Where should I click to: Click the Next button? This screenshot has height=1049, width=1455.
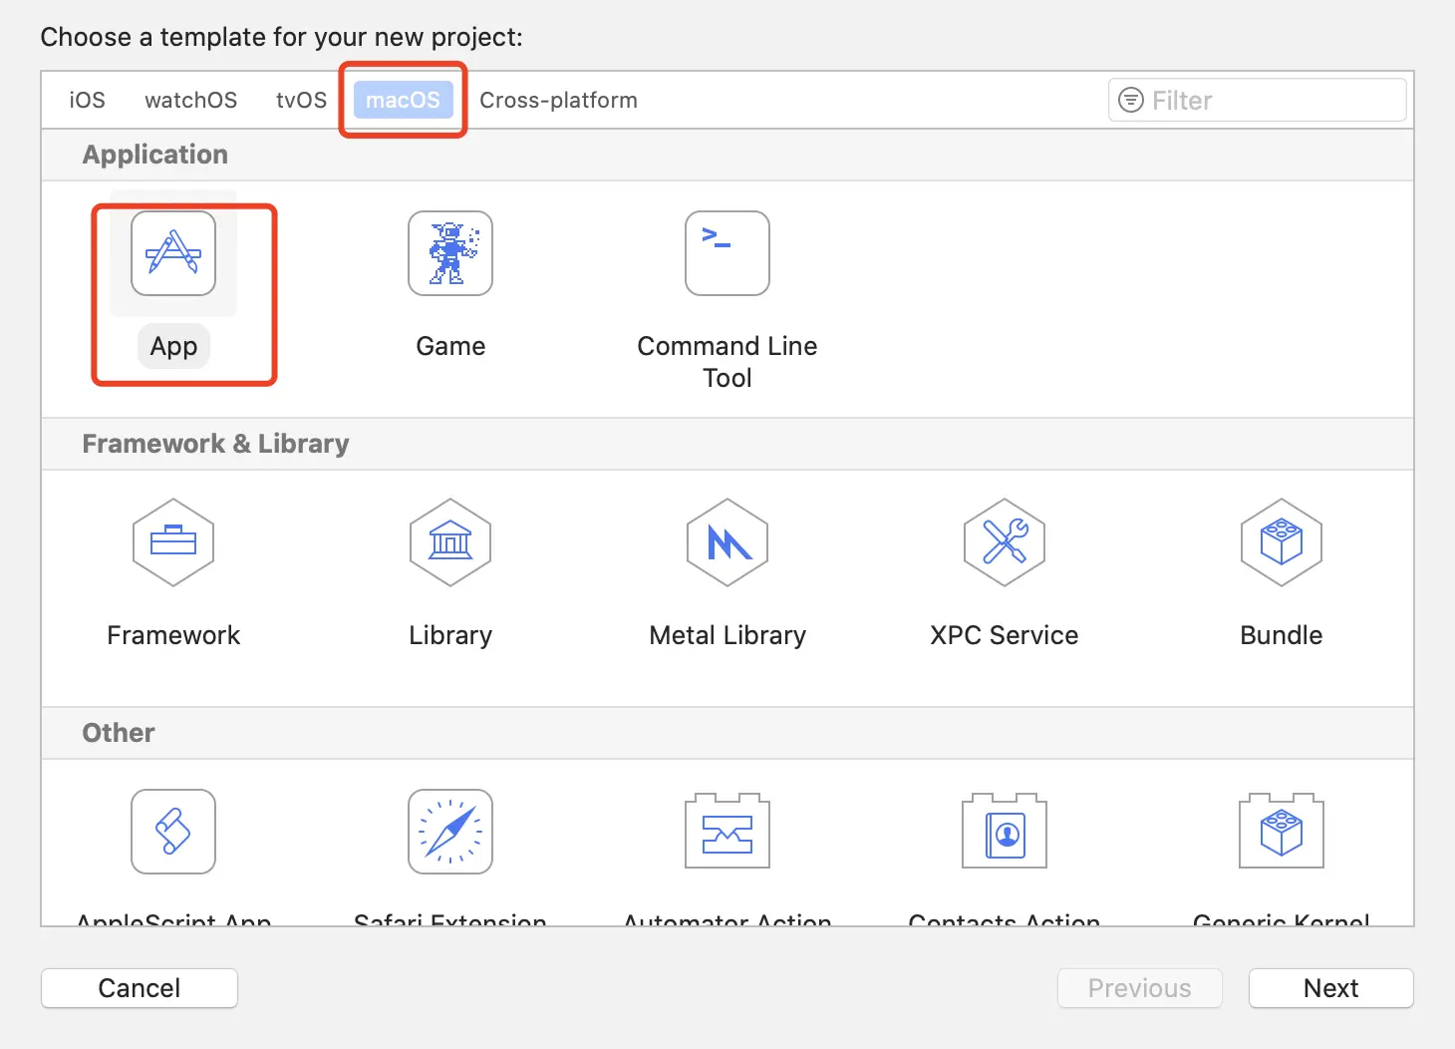[1331, 988]
